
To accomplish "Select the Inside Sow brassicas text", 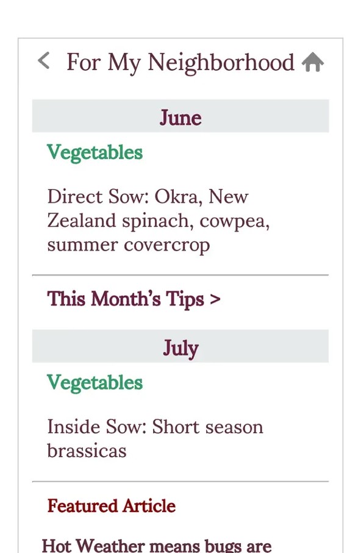I will [x=155, y=439].
